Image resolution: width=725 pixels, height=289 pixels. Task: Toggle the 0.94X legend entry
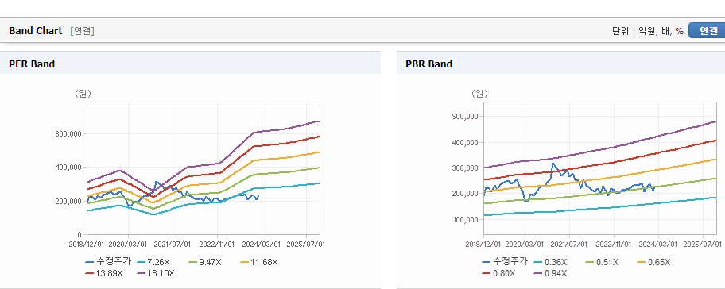(x=550, y=273)
